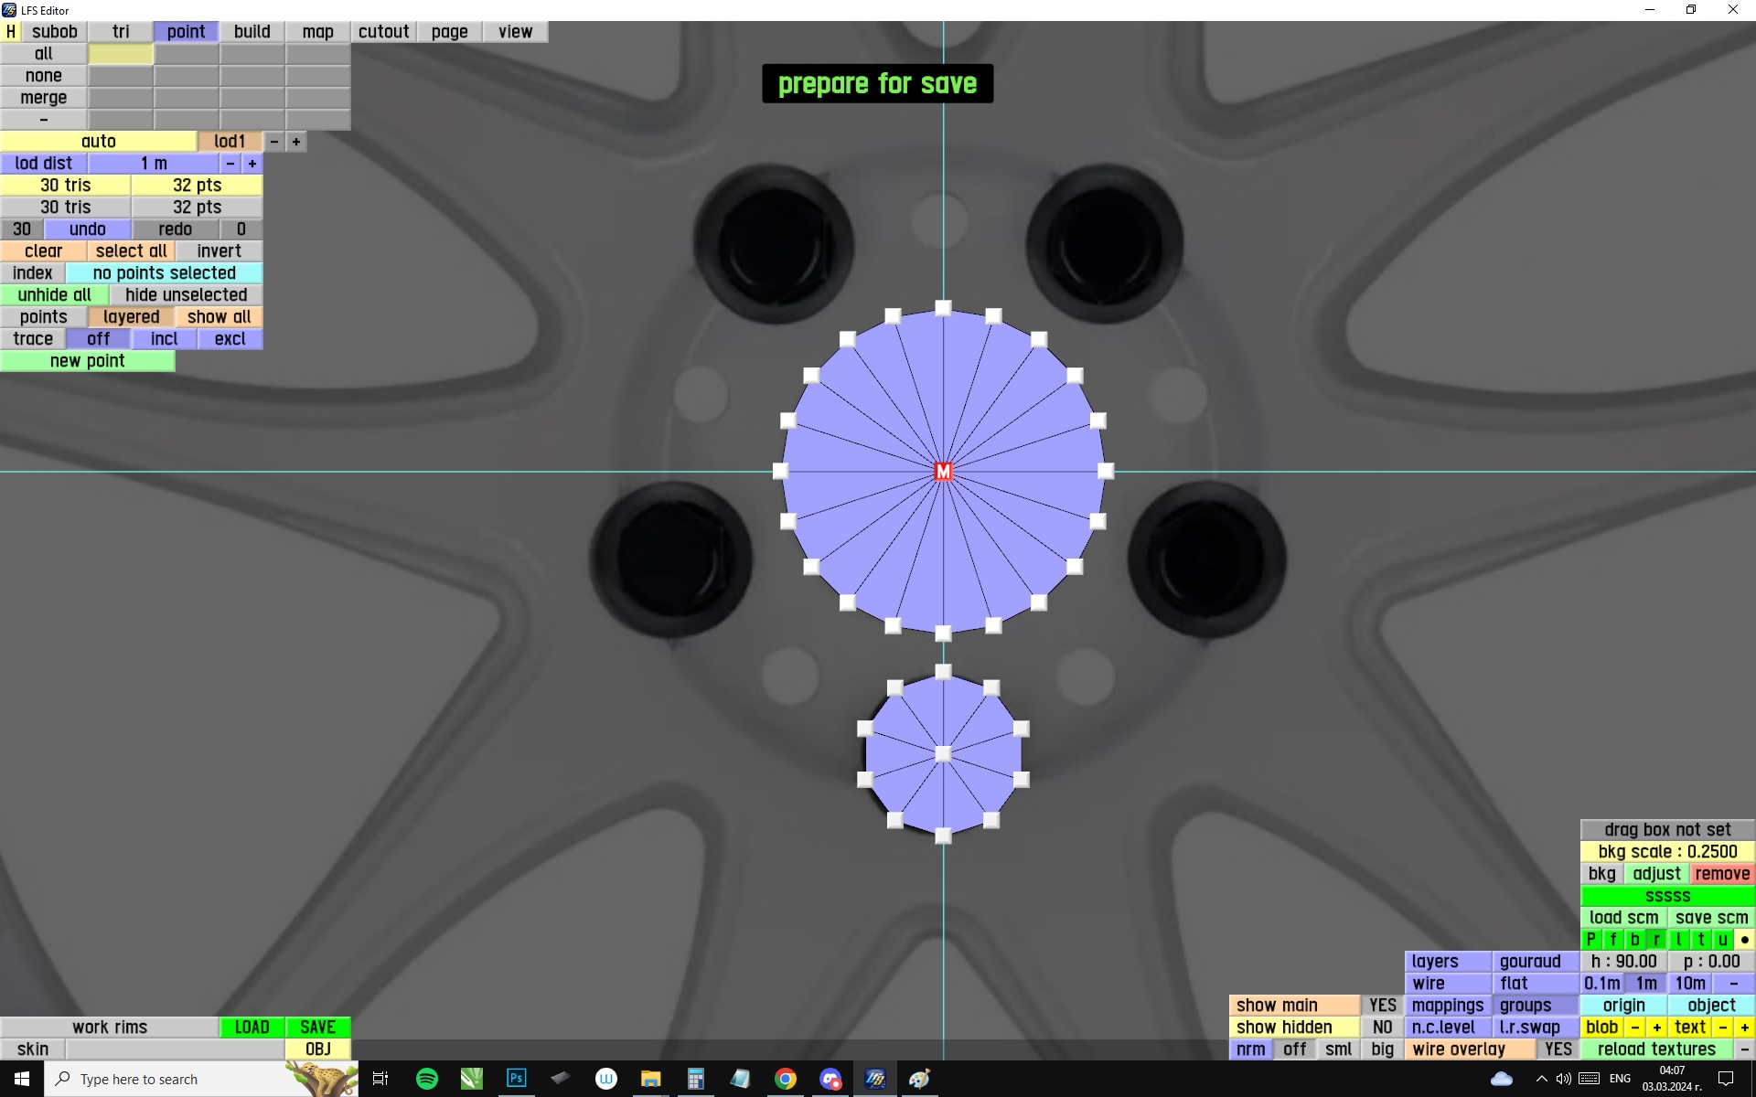Launch Photoshop from the taskbar
Image resolution: width=1756 pixels, height=1097 pixels.
pos(516,1079)
